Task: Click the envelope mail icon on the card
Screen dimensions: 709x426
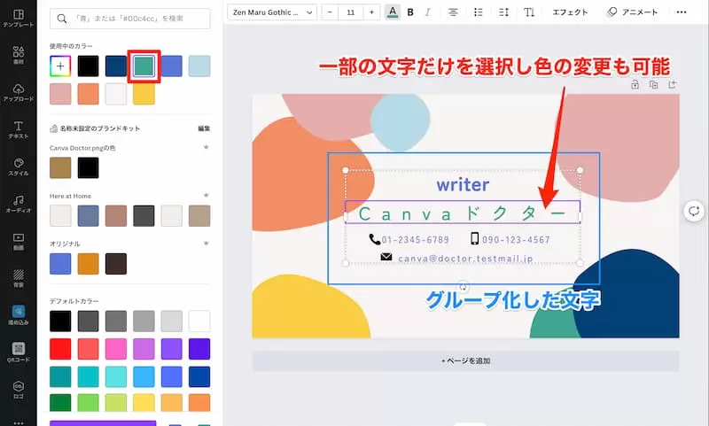Action: tap(386, 257)
